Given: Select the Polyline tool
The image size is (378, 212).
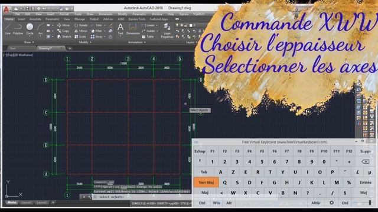Looking at the screenshot, I should point(18,29).
